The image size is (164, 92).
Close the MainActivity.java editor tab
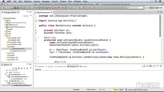(51, 13)
